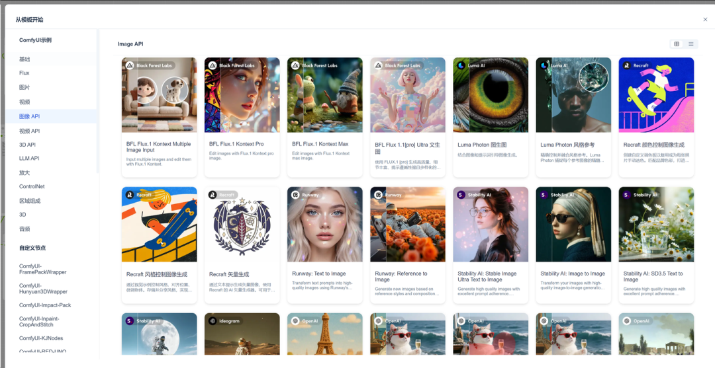Click the ComfyUI示例 section header
This screenshot has height=368, width=715.
tap(35, 40)
